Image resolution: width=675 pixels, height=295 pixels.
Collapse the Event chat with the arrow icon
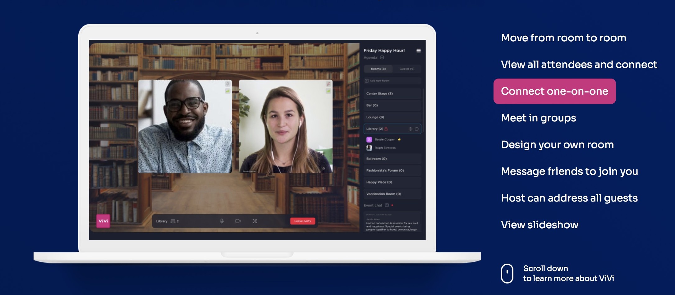387,205
